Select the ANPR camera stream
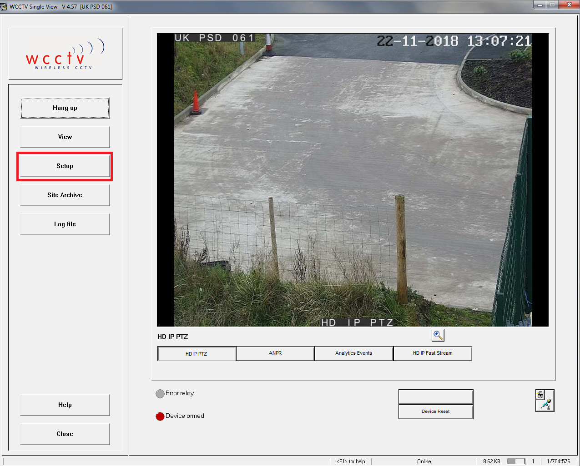Viewport: 580px width, 466px height. [275, 353]
